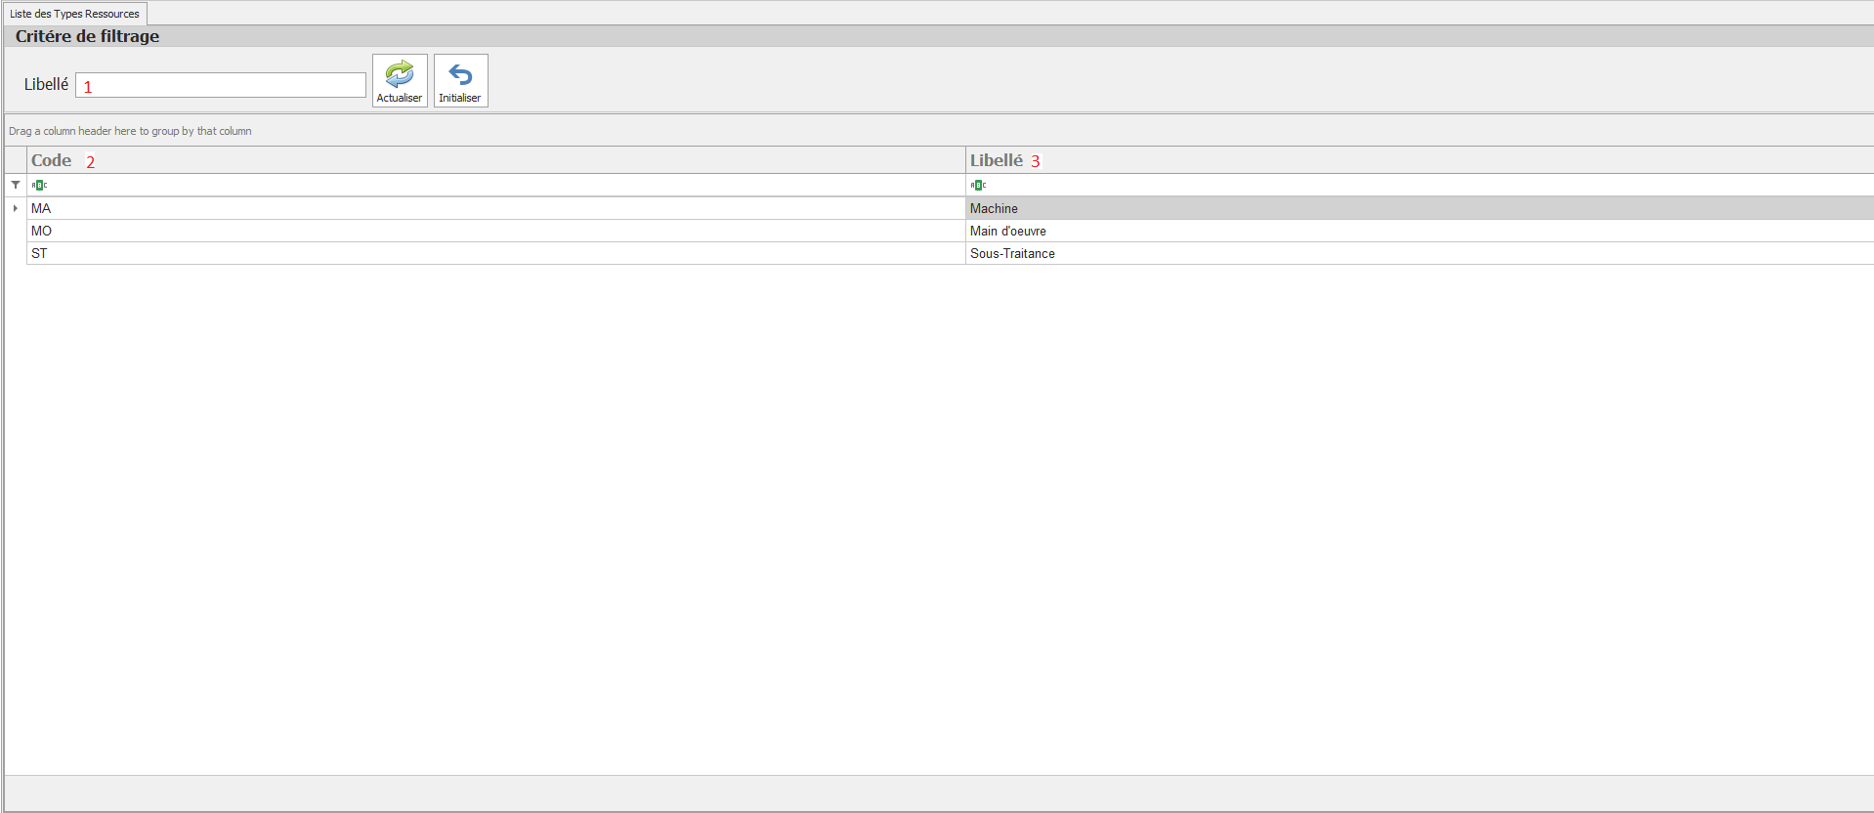The width and height of the screenshot is (1874, 813).
Task: Open the Code column filter condition icon
Action: (x=39, y=185)
